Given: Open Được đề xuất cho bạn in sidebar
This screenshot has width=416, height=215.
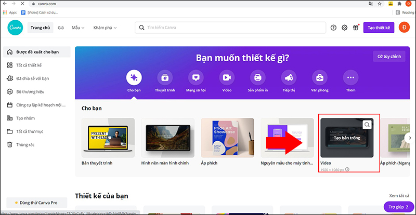Looking at the screenshot, I should (x=37, y=52).
